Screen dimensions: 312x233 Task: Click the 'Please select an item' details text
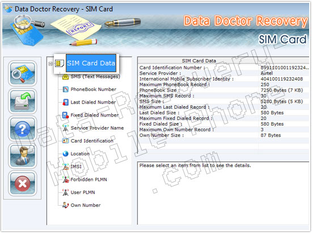195,165
